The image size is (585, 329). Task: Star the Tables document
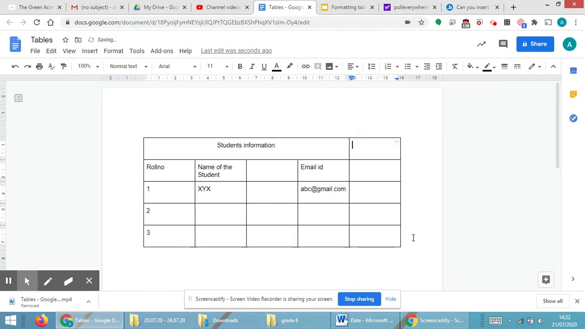pos(65,40)
